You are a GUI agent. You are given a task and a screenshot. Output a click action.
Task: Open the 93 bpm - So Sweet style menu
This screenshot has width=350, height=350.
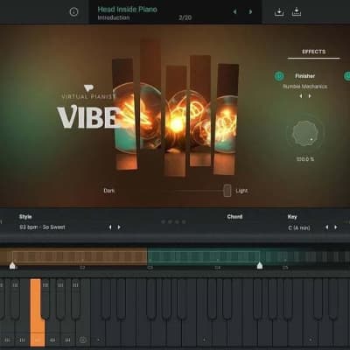42,227
